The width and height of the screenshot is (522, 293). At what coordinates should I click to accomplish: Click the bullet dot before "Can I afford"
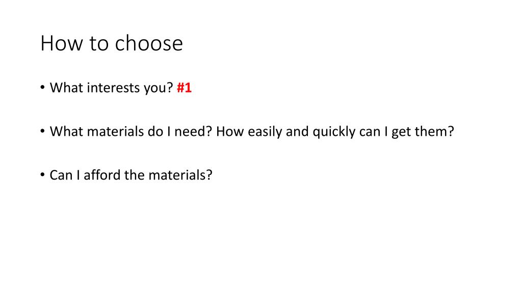(43, 175)
